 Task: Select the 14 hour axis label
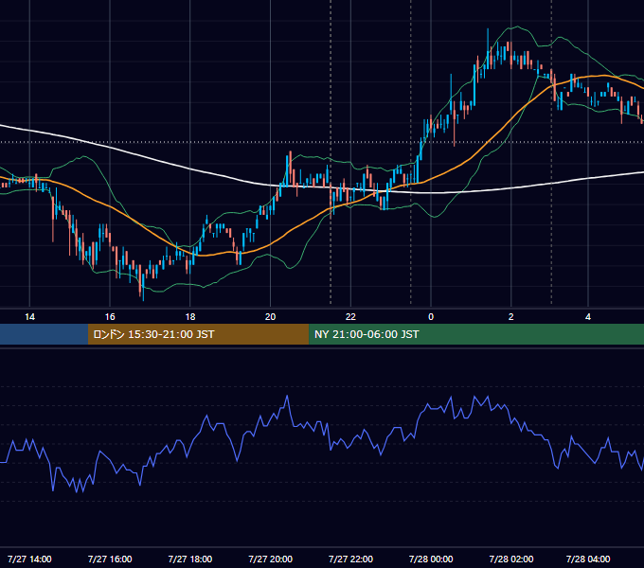tap(29, 317)
